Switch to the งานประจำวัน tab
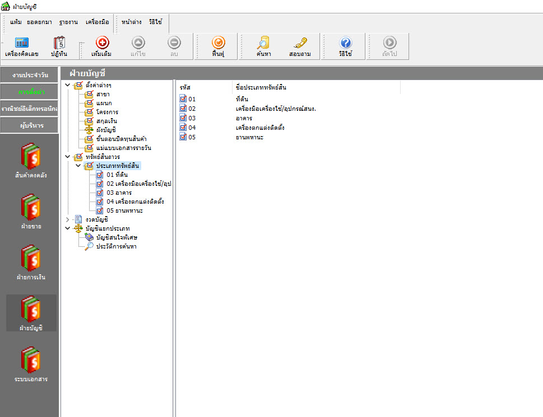 tap(29, 75)
